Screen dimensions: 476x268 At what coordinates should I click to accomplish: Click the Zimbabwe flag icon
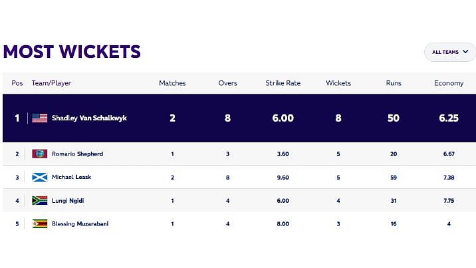[x=40, y=223]
